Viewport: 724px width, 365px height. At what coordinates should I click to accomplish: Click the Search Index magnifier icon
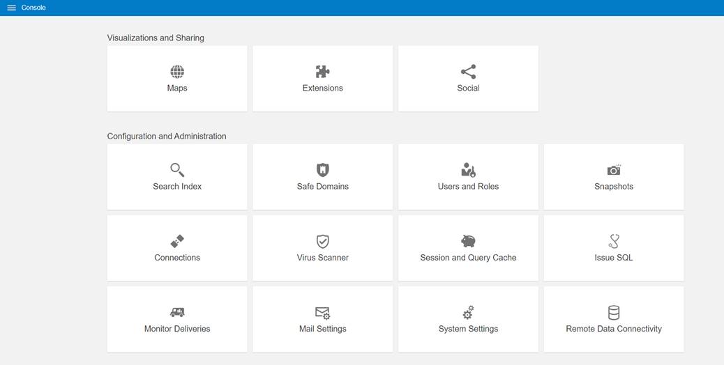pos(177,170)
